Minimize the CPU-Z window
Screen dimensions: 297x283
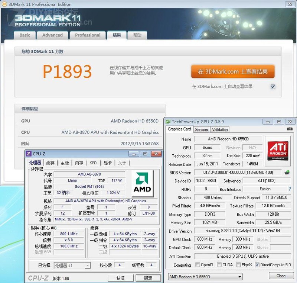134,154
